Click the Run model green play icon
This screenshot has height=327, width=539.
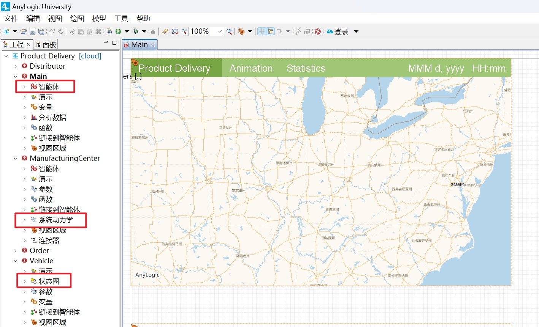(118, 31)
